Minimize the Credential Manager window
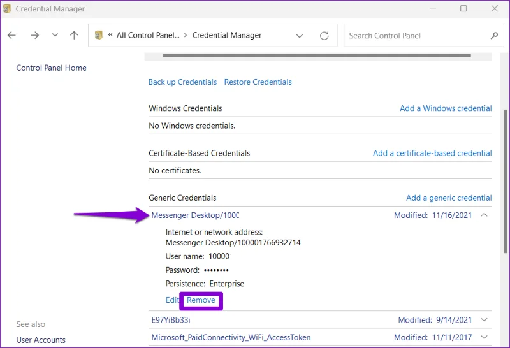The image size is (510, 348). tap(433, 8)
